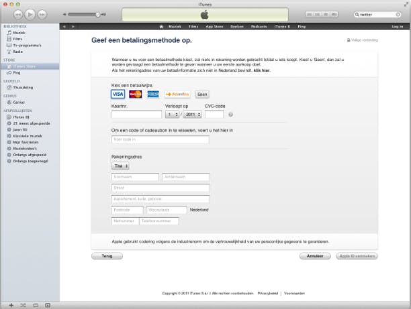Open the expiry month dropdown
The height and width of the screenshot is (309, 411).
pyautogui.click(x=172, y=115)
